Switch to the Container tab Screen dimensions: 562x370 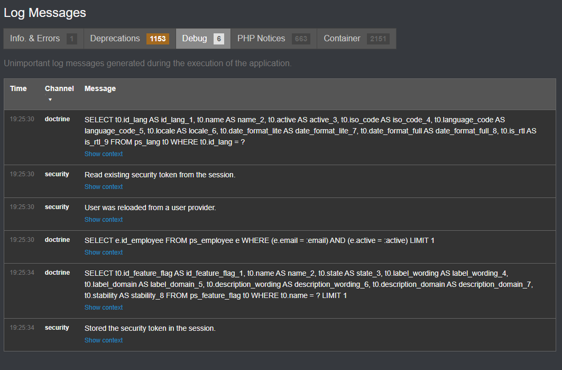tap(357, 39)
